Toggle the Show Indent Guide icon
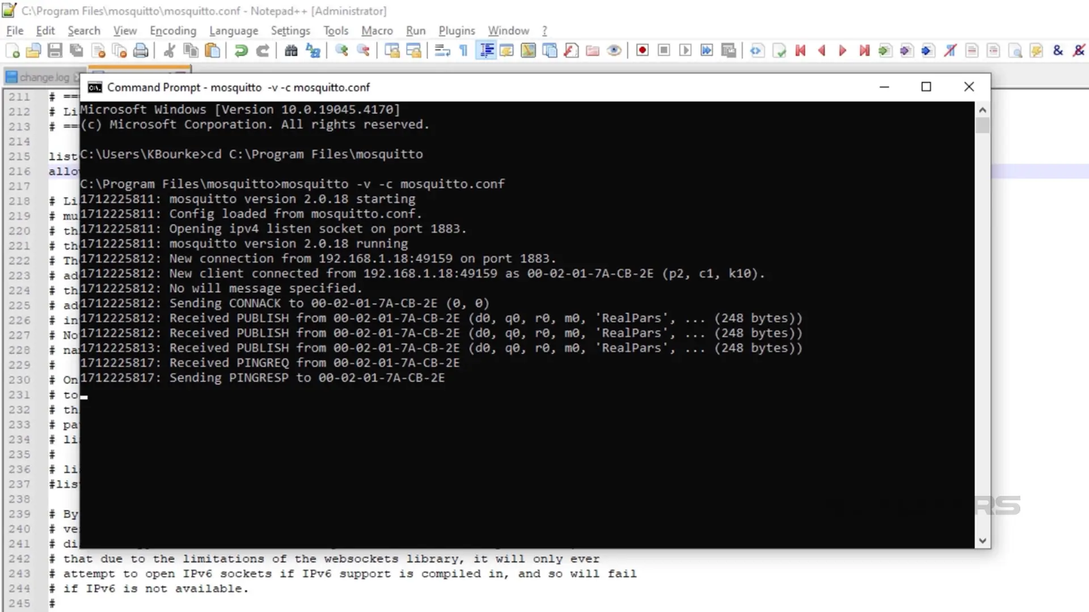Screen dimensions: 1089x612 [x=486, y=51]
